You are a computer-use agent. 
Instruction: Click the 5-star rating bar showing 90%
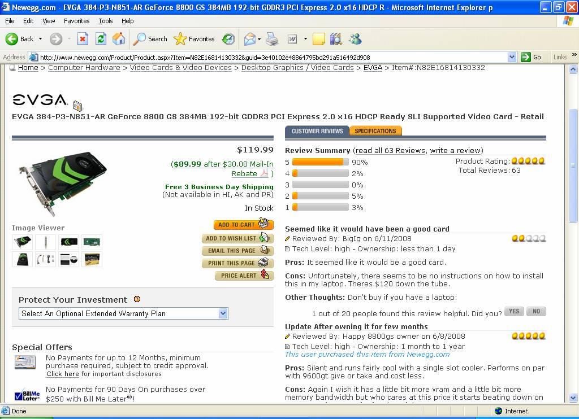(320, 162)
